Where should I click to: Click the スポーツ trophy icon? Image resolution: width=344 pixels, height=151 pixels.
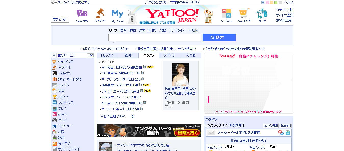point(54,97)
